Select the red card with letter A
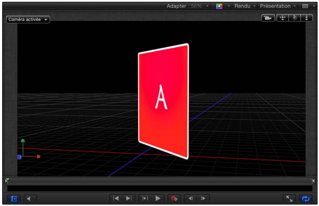 (x=163, y=101)
